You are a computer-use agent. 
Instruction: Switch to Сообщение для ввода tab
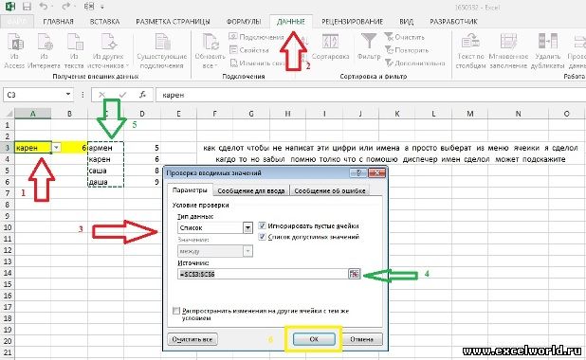tap(251, 190)
